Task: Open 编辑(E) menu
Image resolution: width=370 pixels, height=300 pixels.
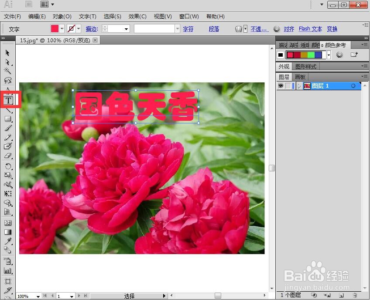Action: coord(37,17)
